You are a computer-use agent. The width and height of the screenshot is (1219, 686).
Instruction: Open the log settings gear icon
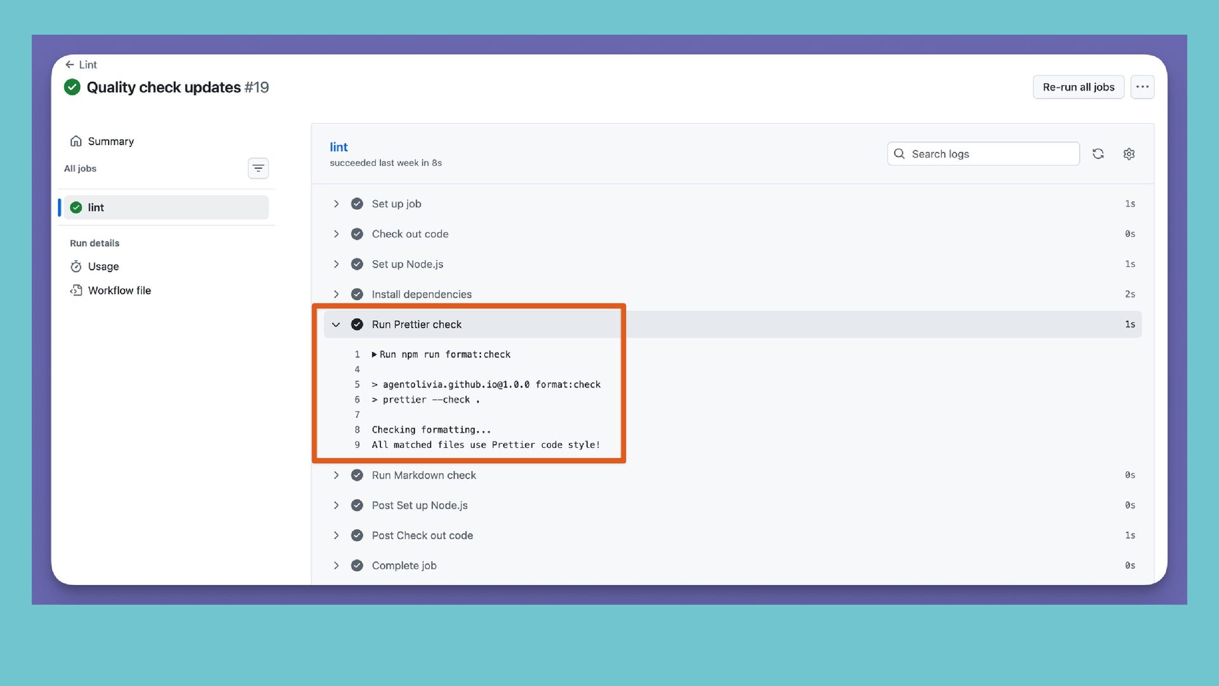tap(1129, 154)
